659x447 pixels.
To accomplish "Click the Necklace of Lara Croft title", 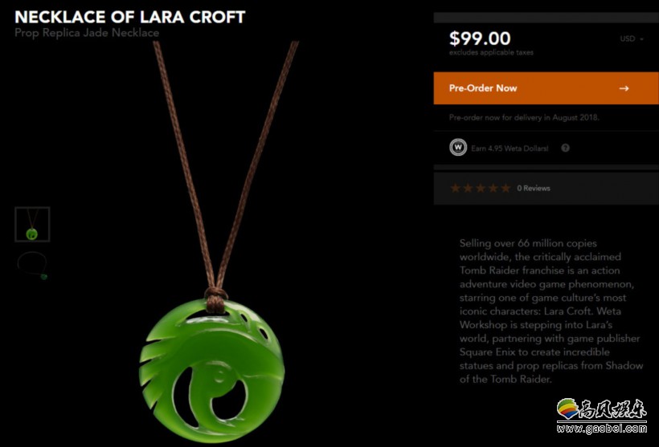I will [130, 17].
